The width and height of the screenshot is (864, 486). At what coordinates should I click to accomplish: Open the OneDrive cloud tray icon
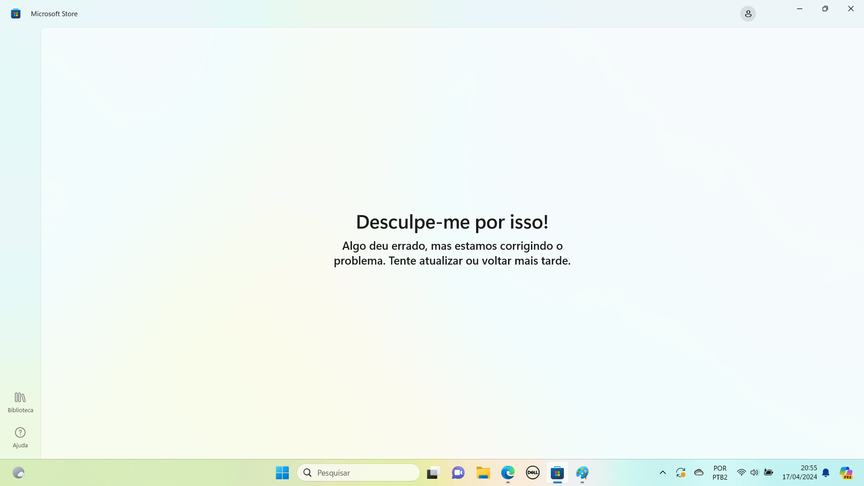[698, 472]
